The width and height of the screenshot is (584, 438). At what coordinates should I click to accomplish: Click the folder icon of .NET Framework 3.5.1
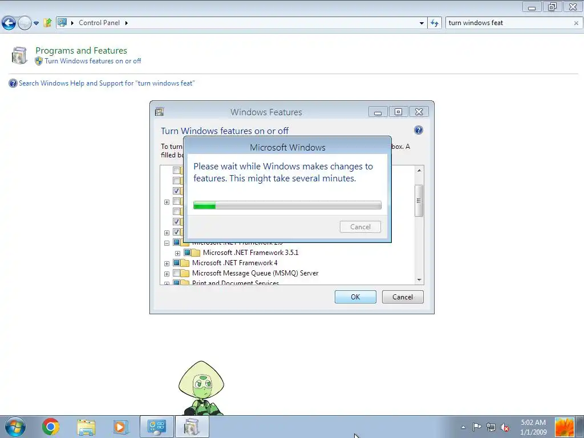coord(196,253)
